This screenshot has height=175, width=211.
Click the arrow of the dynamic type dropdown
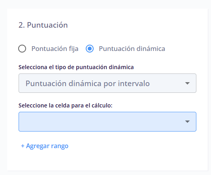coord(187,83)
